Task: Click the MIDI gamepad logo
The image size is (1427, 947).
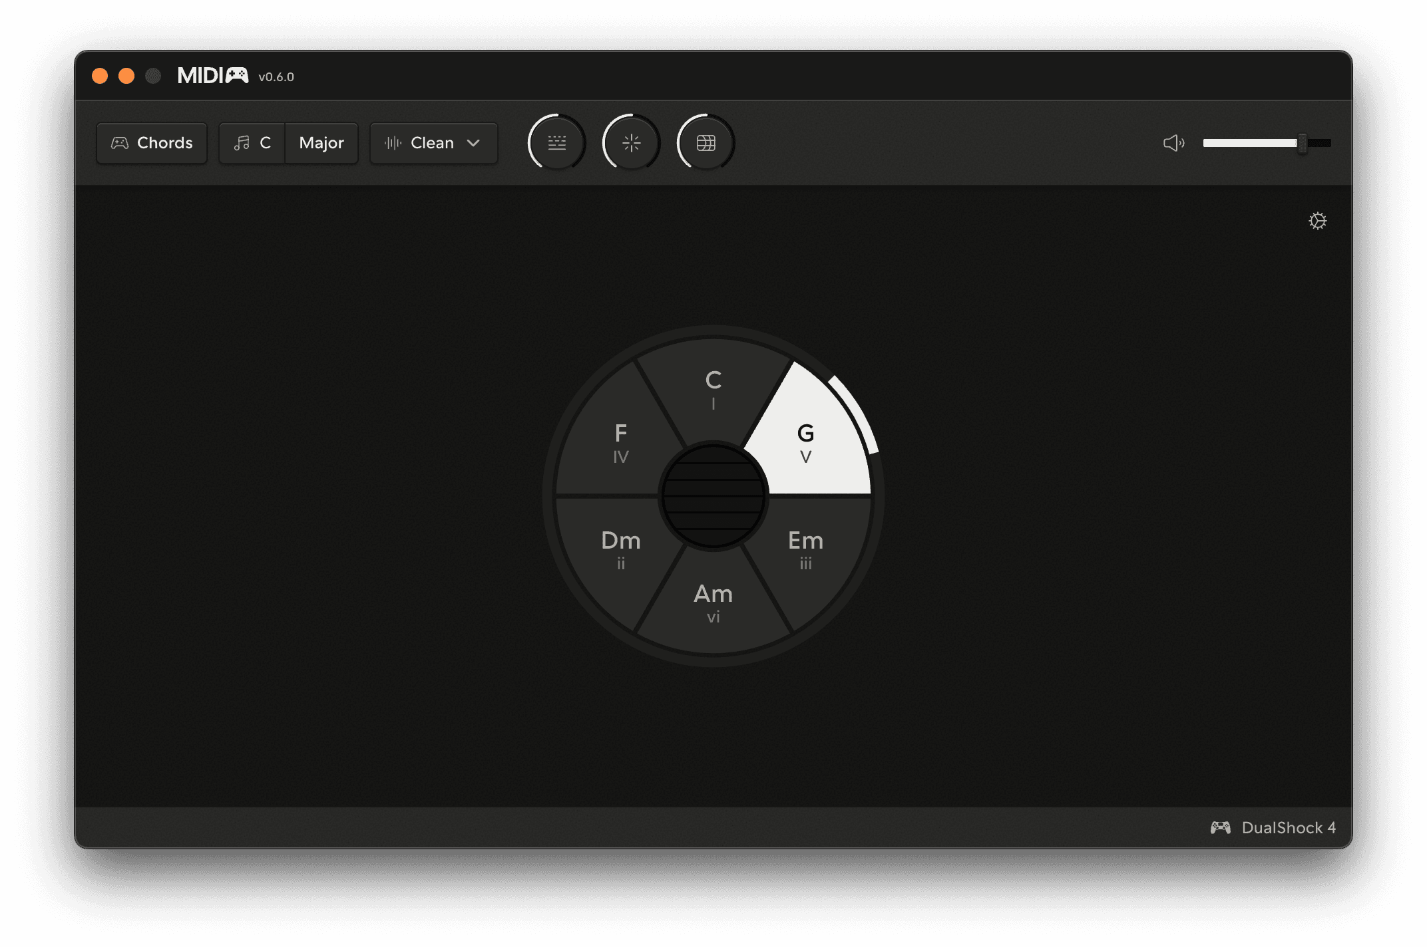Action: click(213, 76)
